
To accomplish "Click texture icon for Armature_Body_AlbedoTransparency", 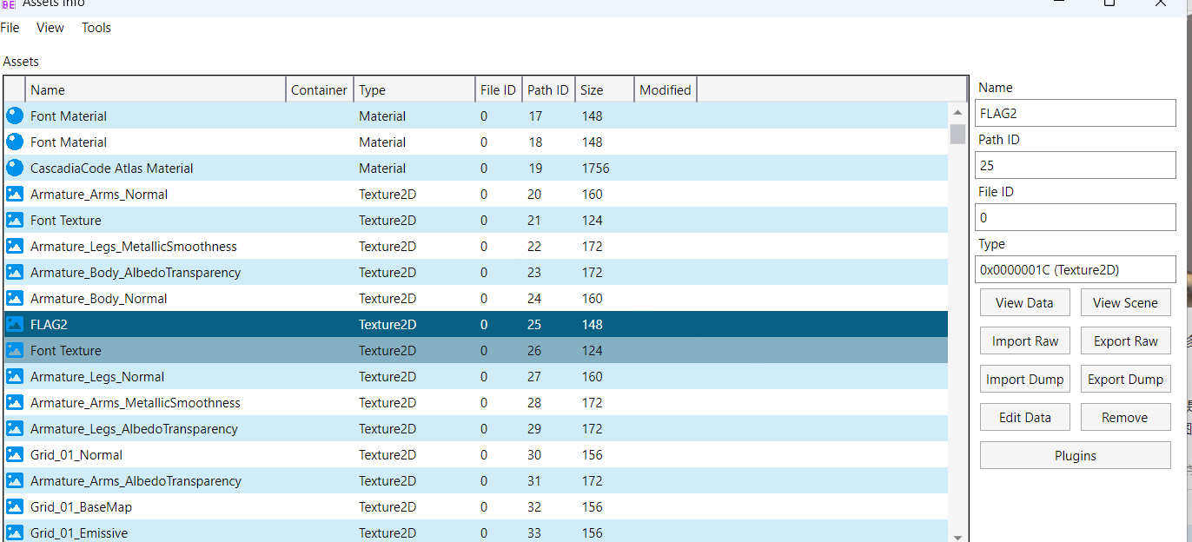I will coord(15,272).
